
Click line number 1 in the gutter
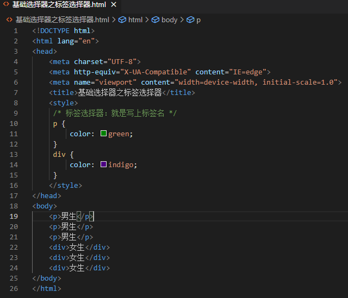tap(16, 31)
